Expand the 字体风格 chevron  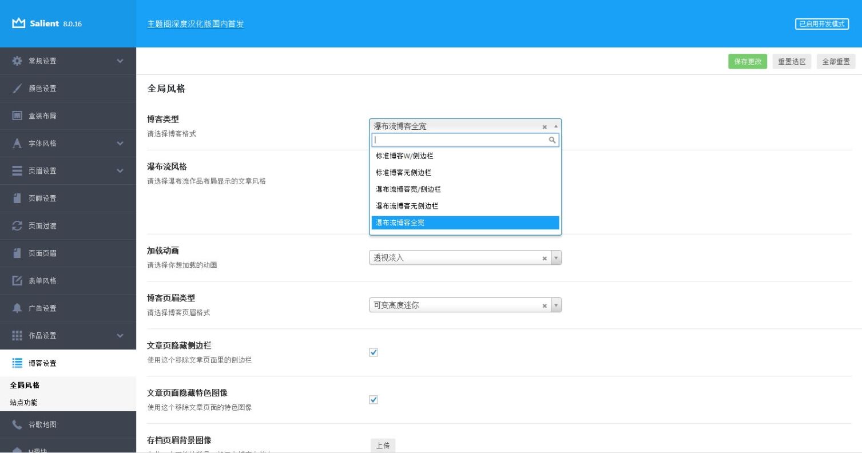tap(120, 144)
